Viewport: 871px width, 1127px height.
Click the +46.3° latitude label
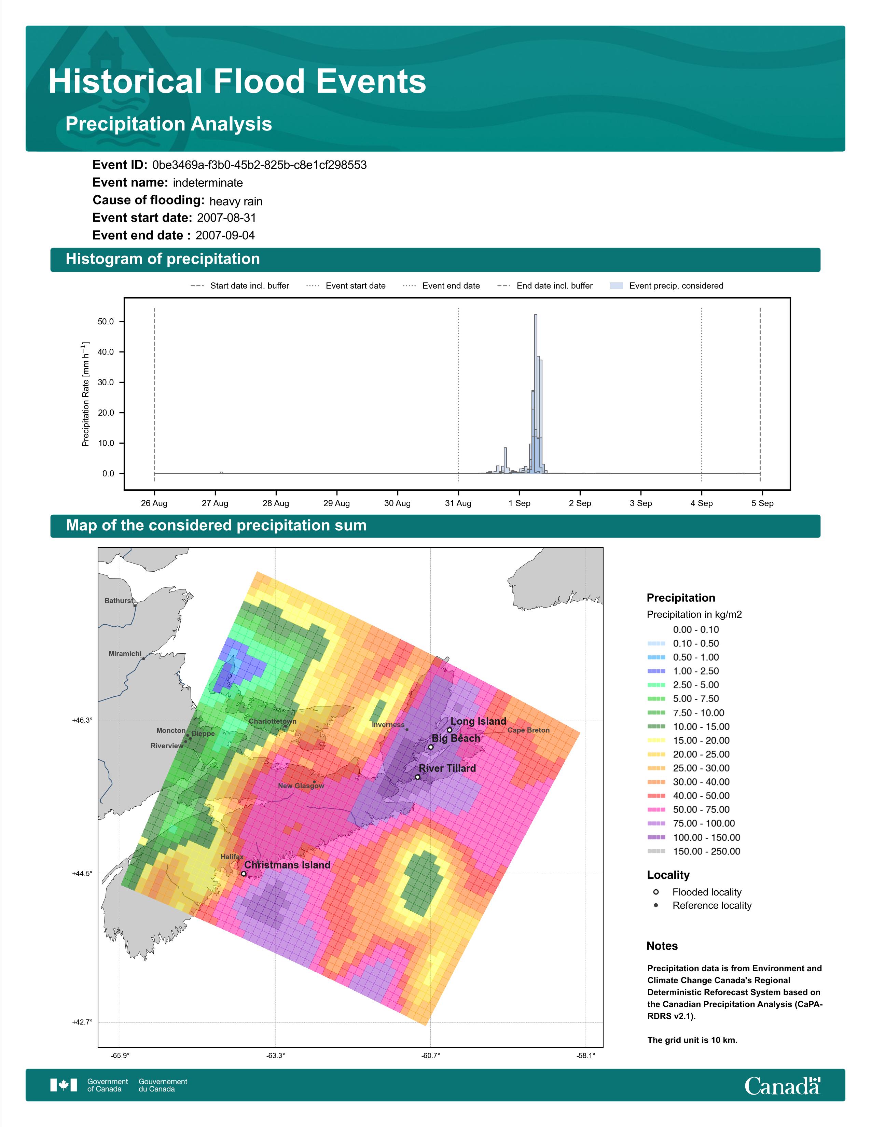point(82,720)
